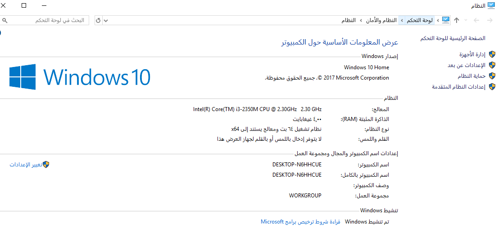Screen dimensions: 498x228
Task: Click Windows is activated text (تم تنشيط Windows)
Action: (x=367, y=222)
